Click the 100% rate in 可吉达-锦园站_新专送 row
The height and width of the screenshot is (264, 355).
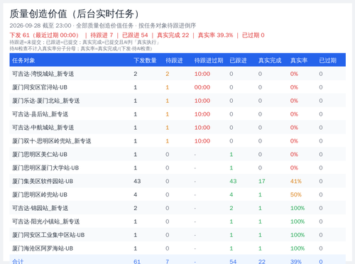coord(297,208)
